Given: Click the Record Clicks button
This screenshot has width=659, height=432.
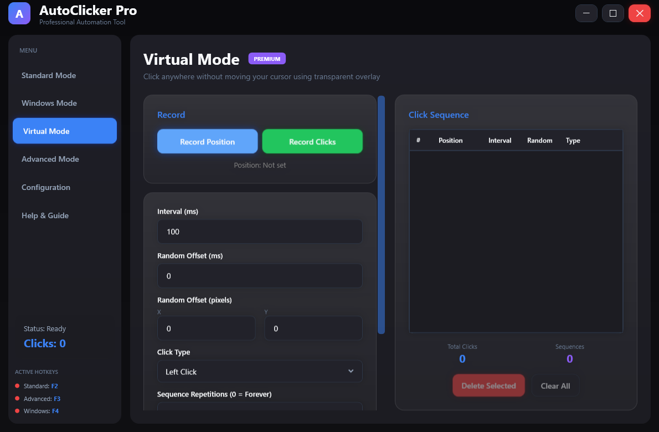Looking at the screenshot, I should (312, 141).
